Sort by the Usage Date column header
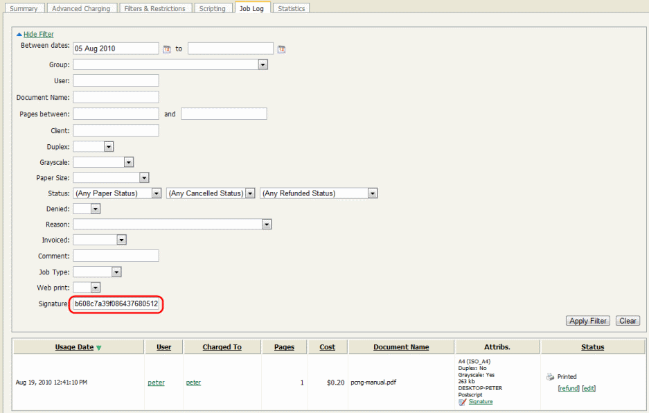Image resolution: width=649 pixels, height=413 pixels. point(74,347)
